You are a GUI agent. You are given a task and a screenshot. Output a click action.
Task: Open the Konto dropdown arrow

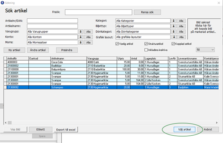click(81, 37)
